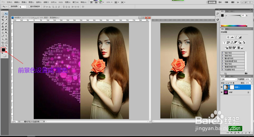Viewport: 254px width, 137px height.
Task: Add a Levels adjustment
Action: tap(232, 37)
